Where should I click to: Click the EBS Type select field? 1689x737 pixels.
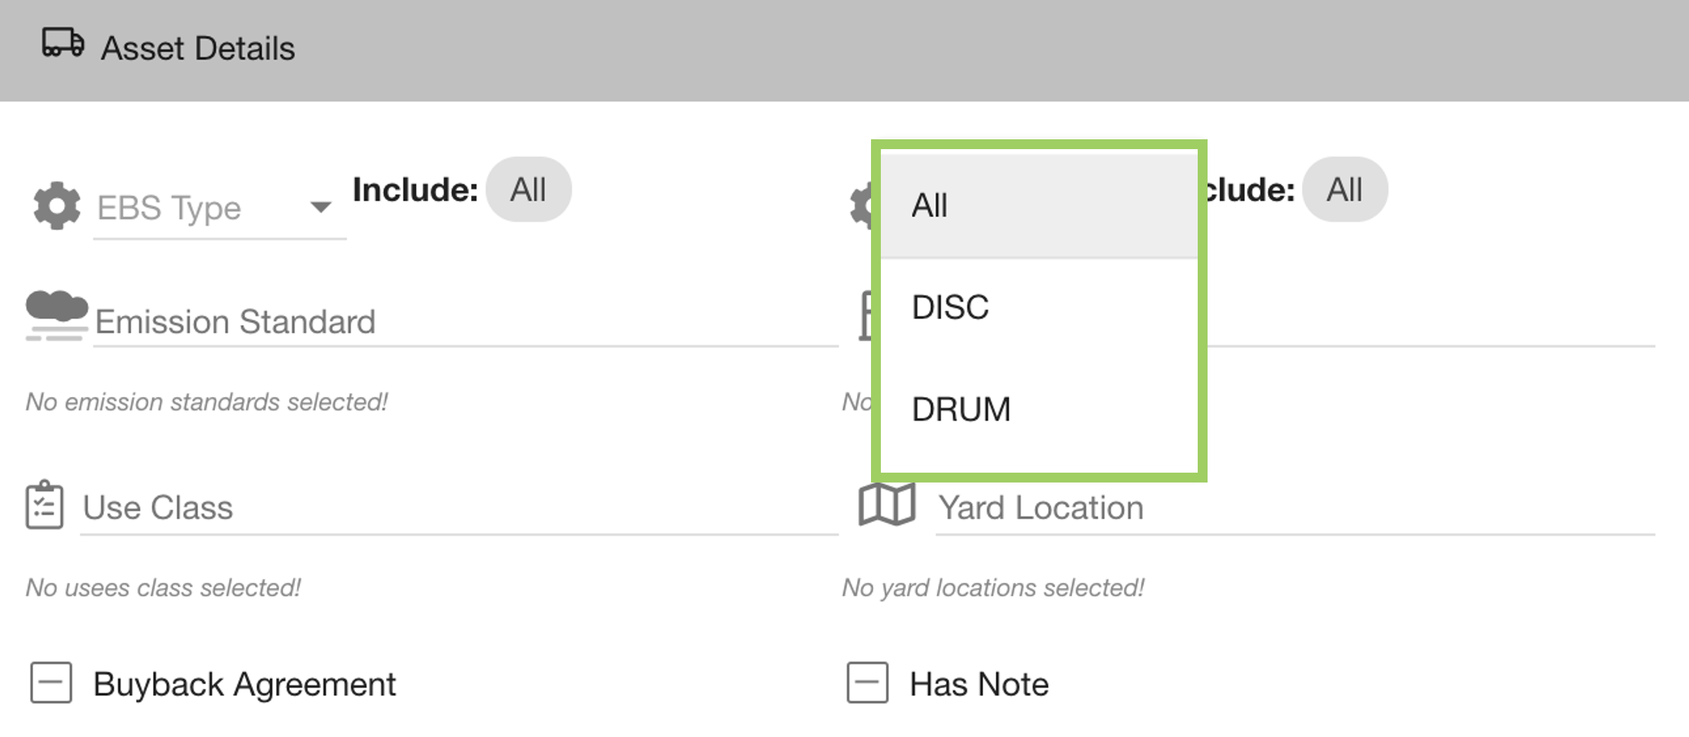197,208
